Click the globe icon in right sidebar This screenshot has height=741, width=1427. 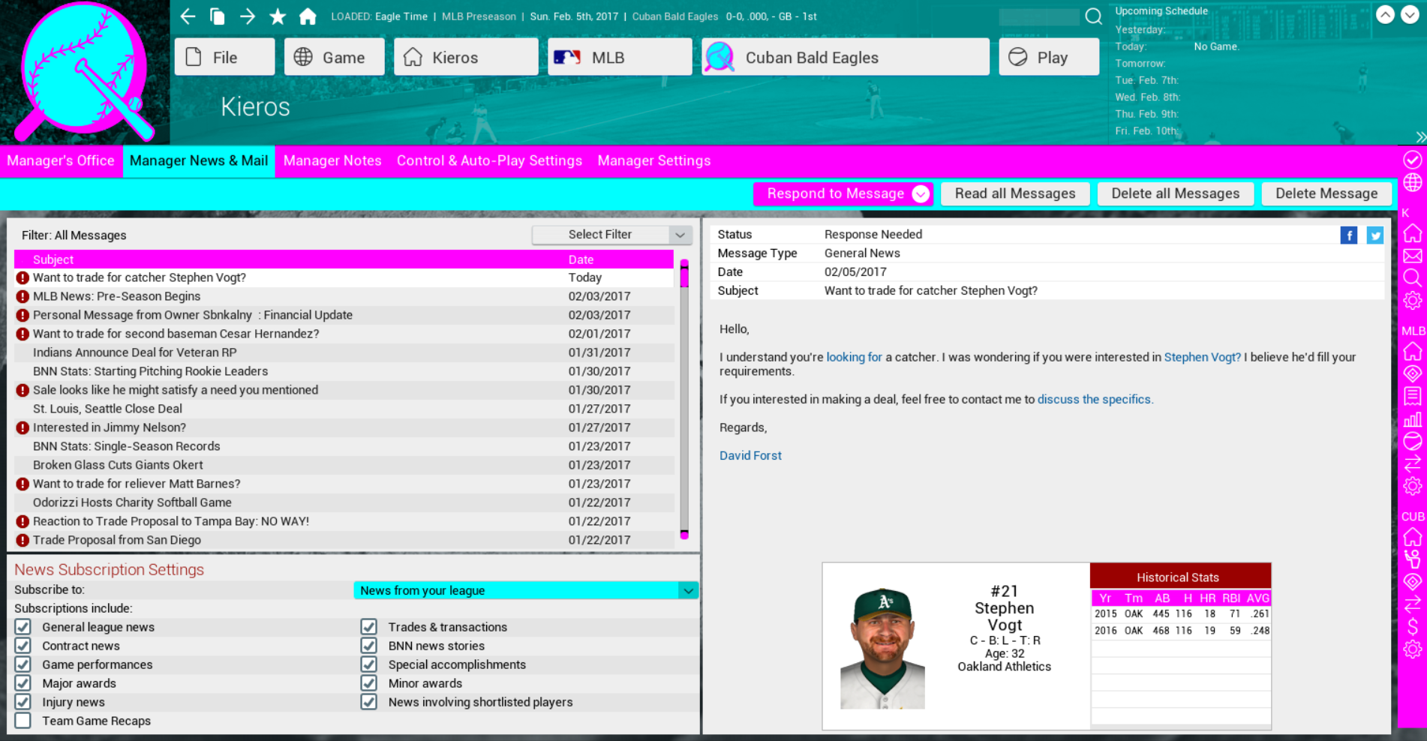[x=1413, y=182]
